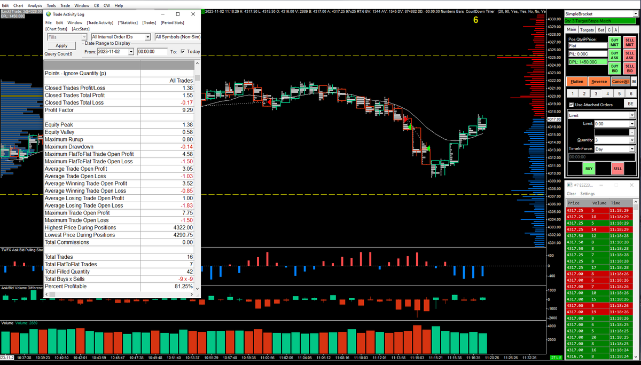Open the TimeInForce Day dropdown
This screenshot has width=641, height=365.
tap(632, 149)
